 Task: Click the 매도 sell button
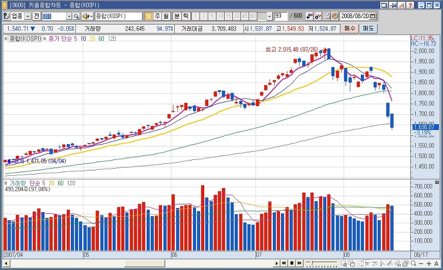368,28
